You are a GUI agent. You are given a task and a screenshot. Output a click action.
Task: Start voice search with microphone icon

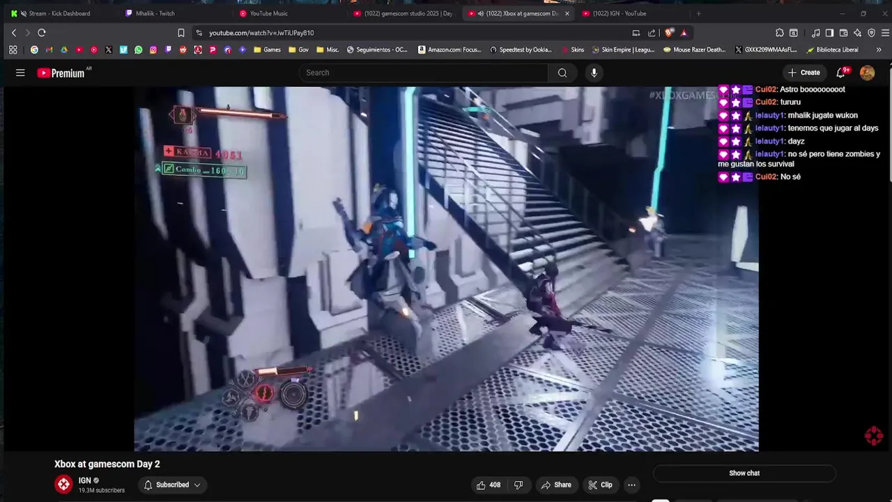[594, 73]
